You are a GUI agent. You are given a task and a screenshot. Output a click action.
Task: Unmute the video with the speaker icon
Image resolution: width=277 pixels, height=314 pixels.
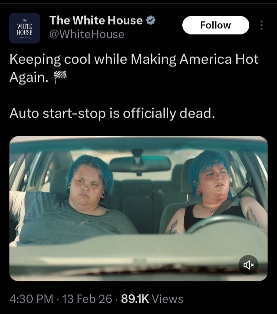click(x=249, y=265)
